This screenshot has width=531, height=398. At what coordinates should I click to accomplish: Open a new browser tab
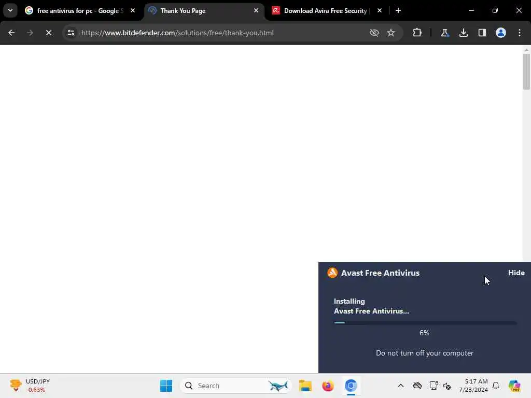[398, 10]
